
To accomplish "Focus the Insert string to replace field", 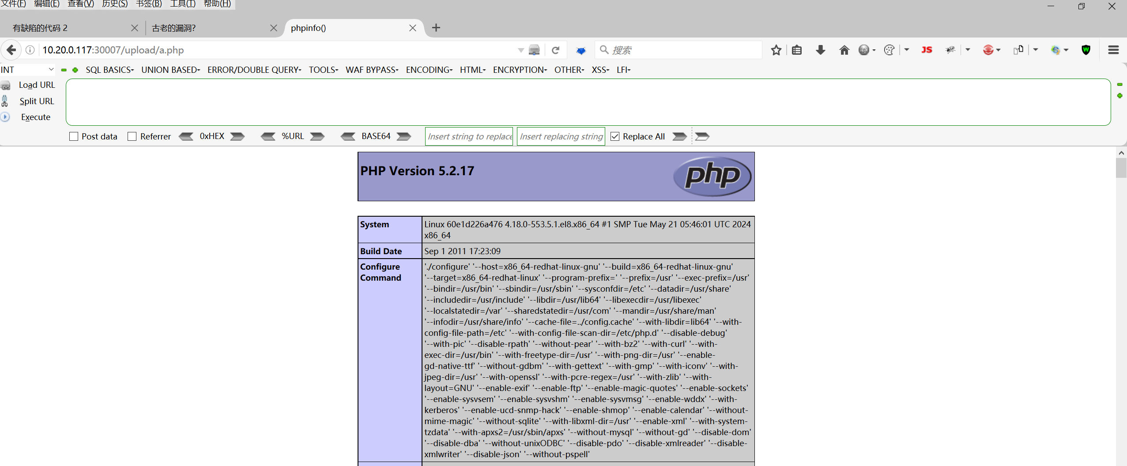I will point(469,136).
